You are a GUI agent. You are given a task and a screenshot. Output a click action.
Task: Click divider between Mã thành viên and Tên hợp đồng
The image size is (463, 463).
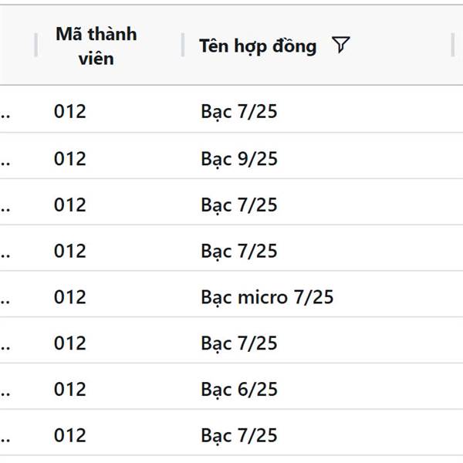(x=183, y=45)
